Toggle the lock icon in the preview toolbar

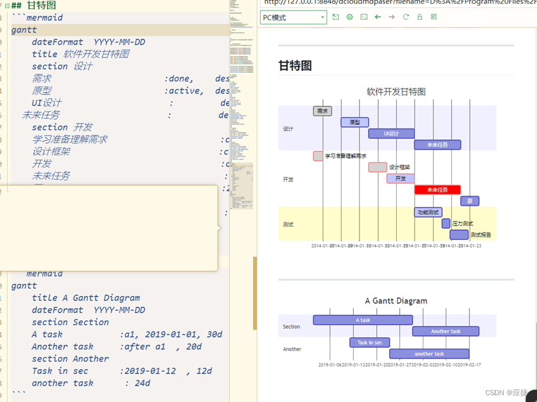420,17
